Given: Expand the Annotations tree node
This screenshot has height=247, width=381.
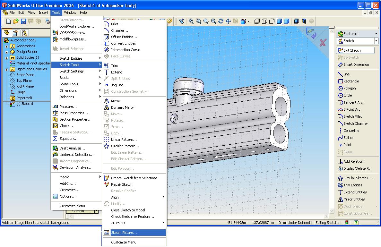Looking at the screenshot, I should 6,46.
